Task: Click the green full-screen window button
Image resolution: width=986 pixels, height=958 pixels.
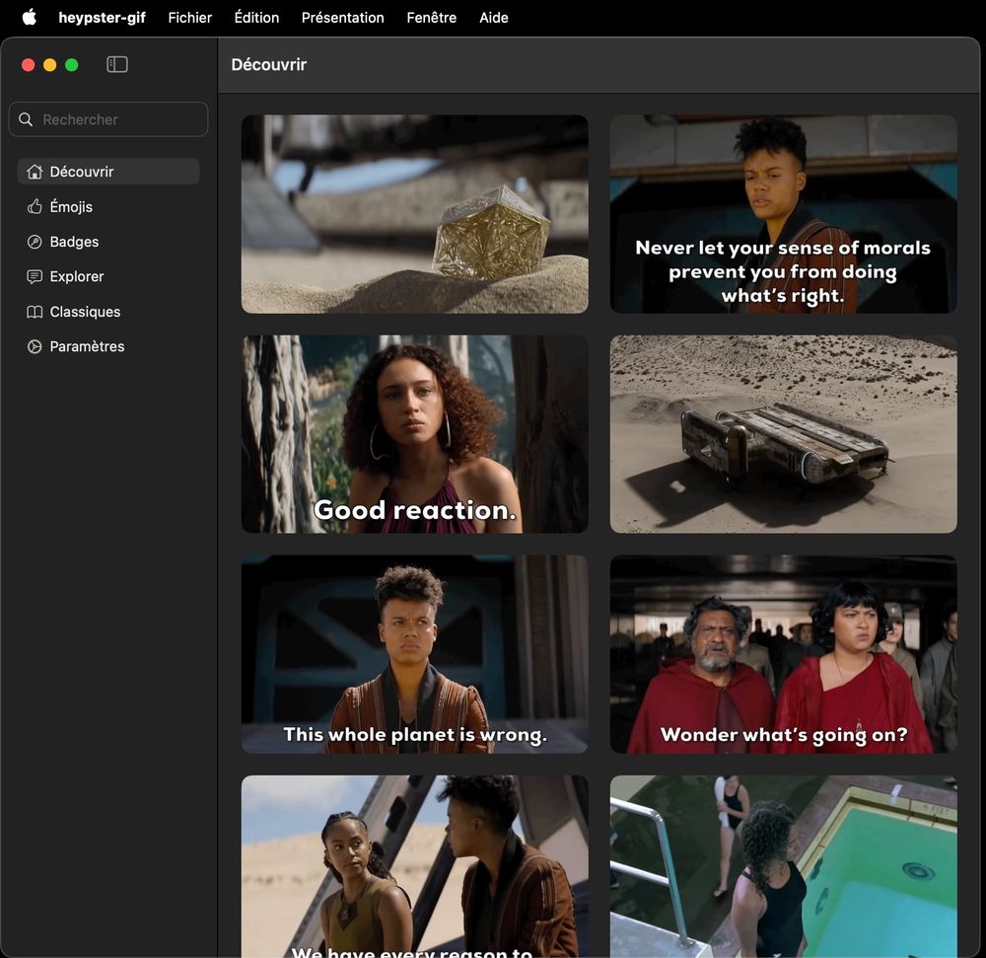Action: coord(72,65)
